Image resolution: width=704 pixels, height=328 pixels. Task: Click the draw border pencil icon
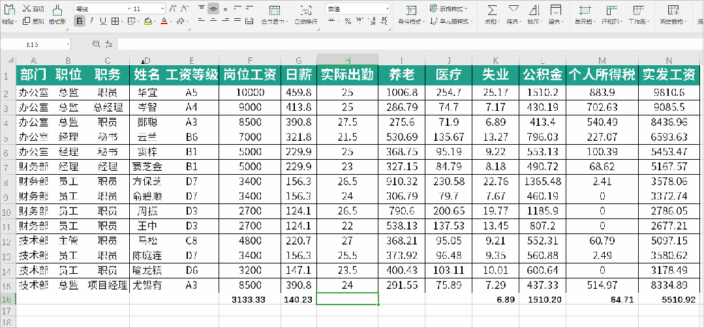(x=130, y=21)
